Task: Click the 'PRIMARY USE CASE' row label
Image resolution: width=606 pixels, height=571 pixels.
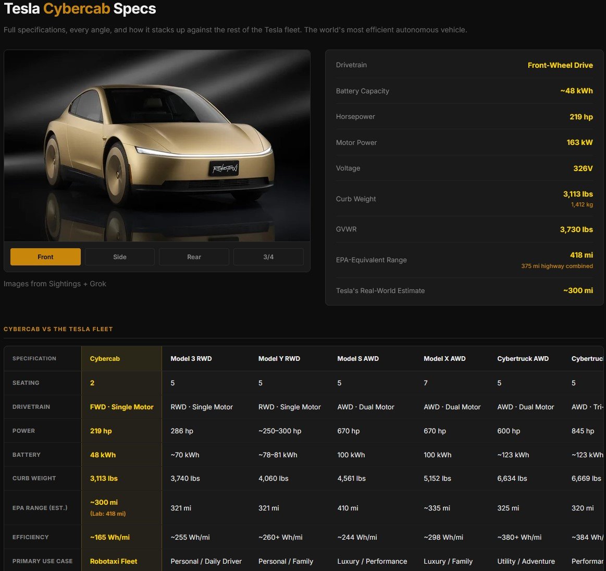Action: click(43, 561)
